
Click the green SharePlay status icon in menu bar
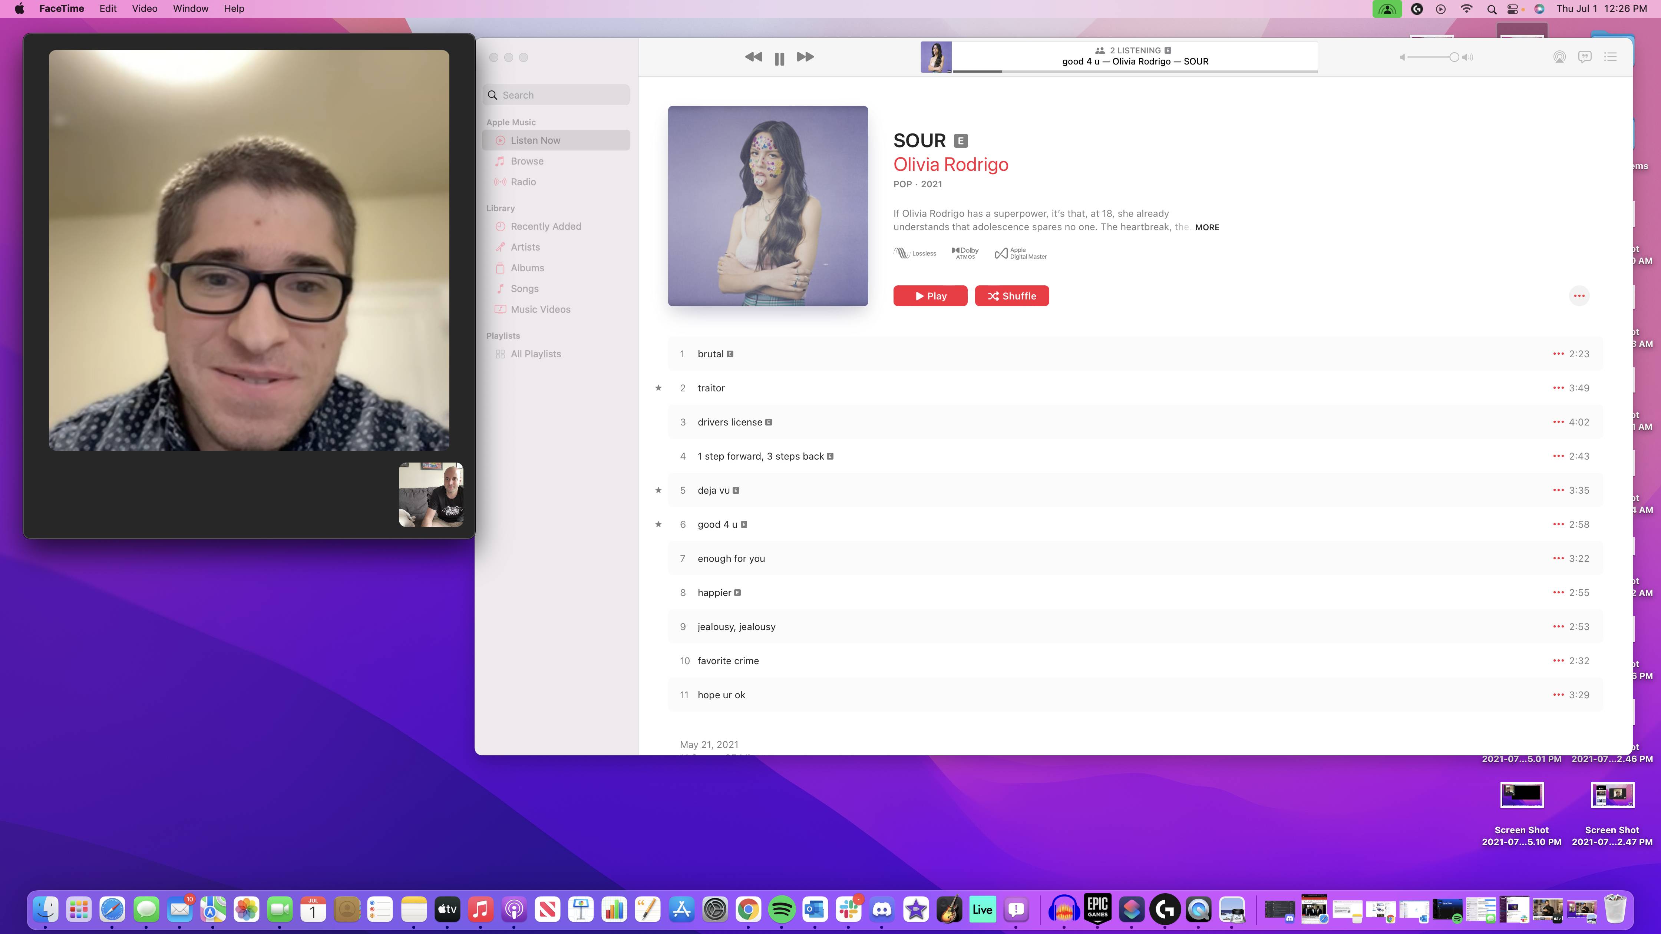[1386, 9]
